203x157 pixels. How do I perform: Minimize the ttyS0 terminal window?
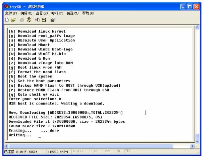pyautogui.click(x=183, y=6)
